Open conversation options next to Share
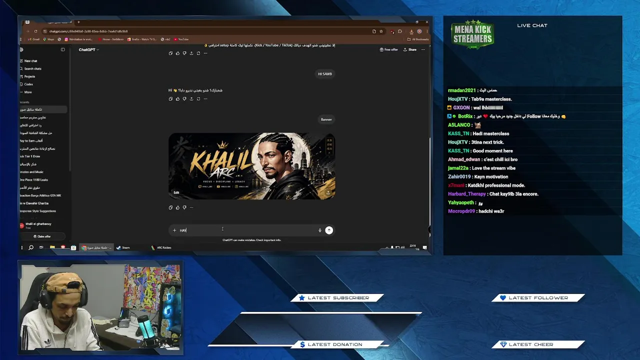Image resolution: width=640 pixels, height=360 pixels. pyautogui.click(x=423, y=49)
